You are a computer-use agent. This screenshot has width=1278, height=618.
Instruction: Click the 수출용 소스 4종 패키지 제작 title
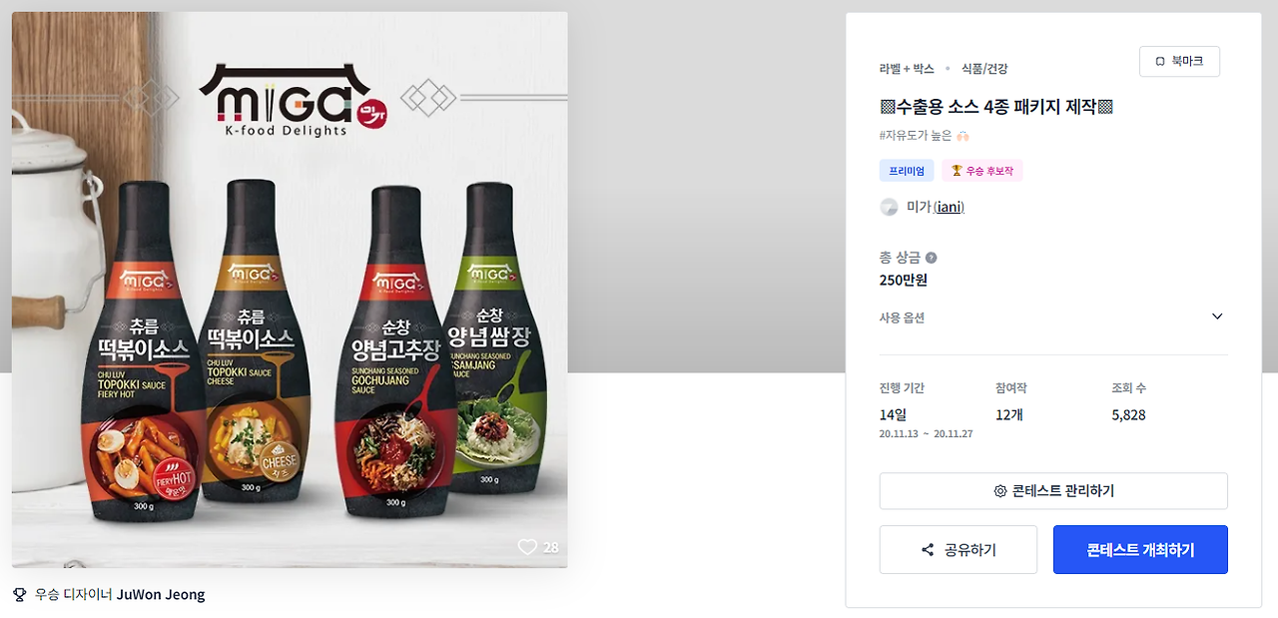pyautogui.click(x=996, y=107)
